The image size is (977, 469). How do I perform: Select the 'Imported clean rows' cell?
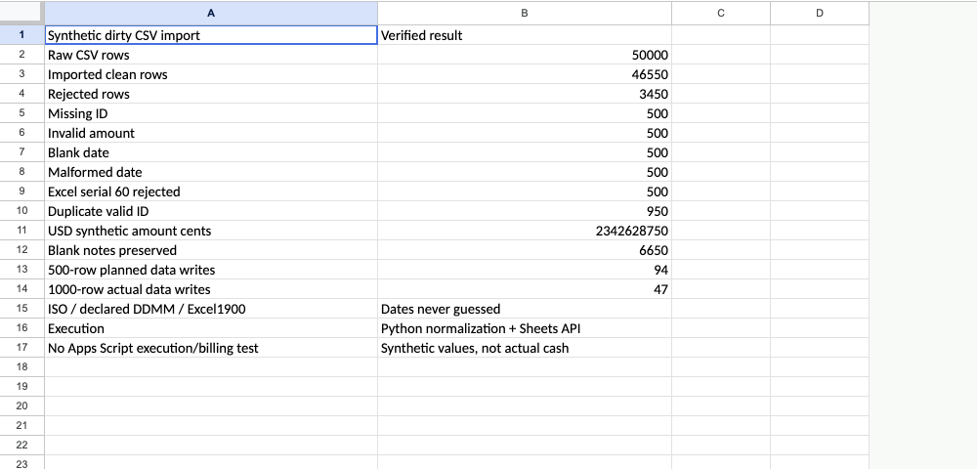(211, 74)
